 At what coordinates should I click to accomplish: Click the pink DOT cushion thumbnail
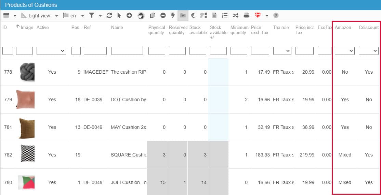point(25,99)
